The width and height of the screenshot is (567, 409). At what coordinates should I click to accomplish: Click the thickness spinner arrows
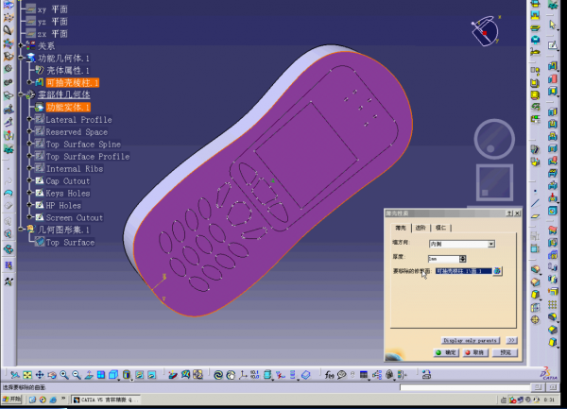tap(462, 257)
